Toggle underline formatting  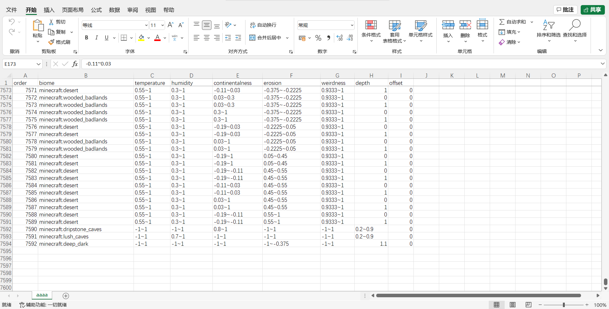(107, 38)
